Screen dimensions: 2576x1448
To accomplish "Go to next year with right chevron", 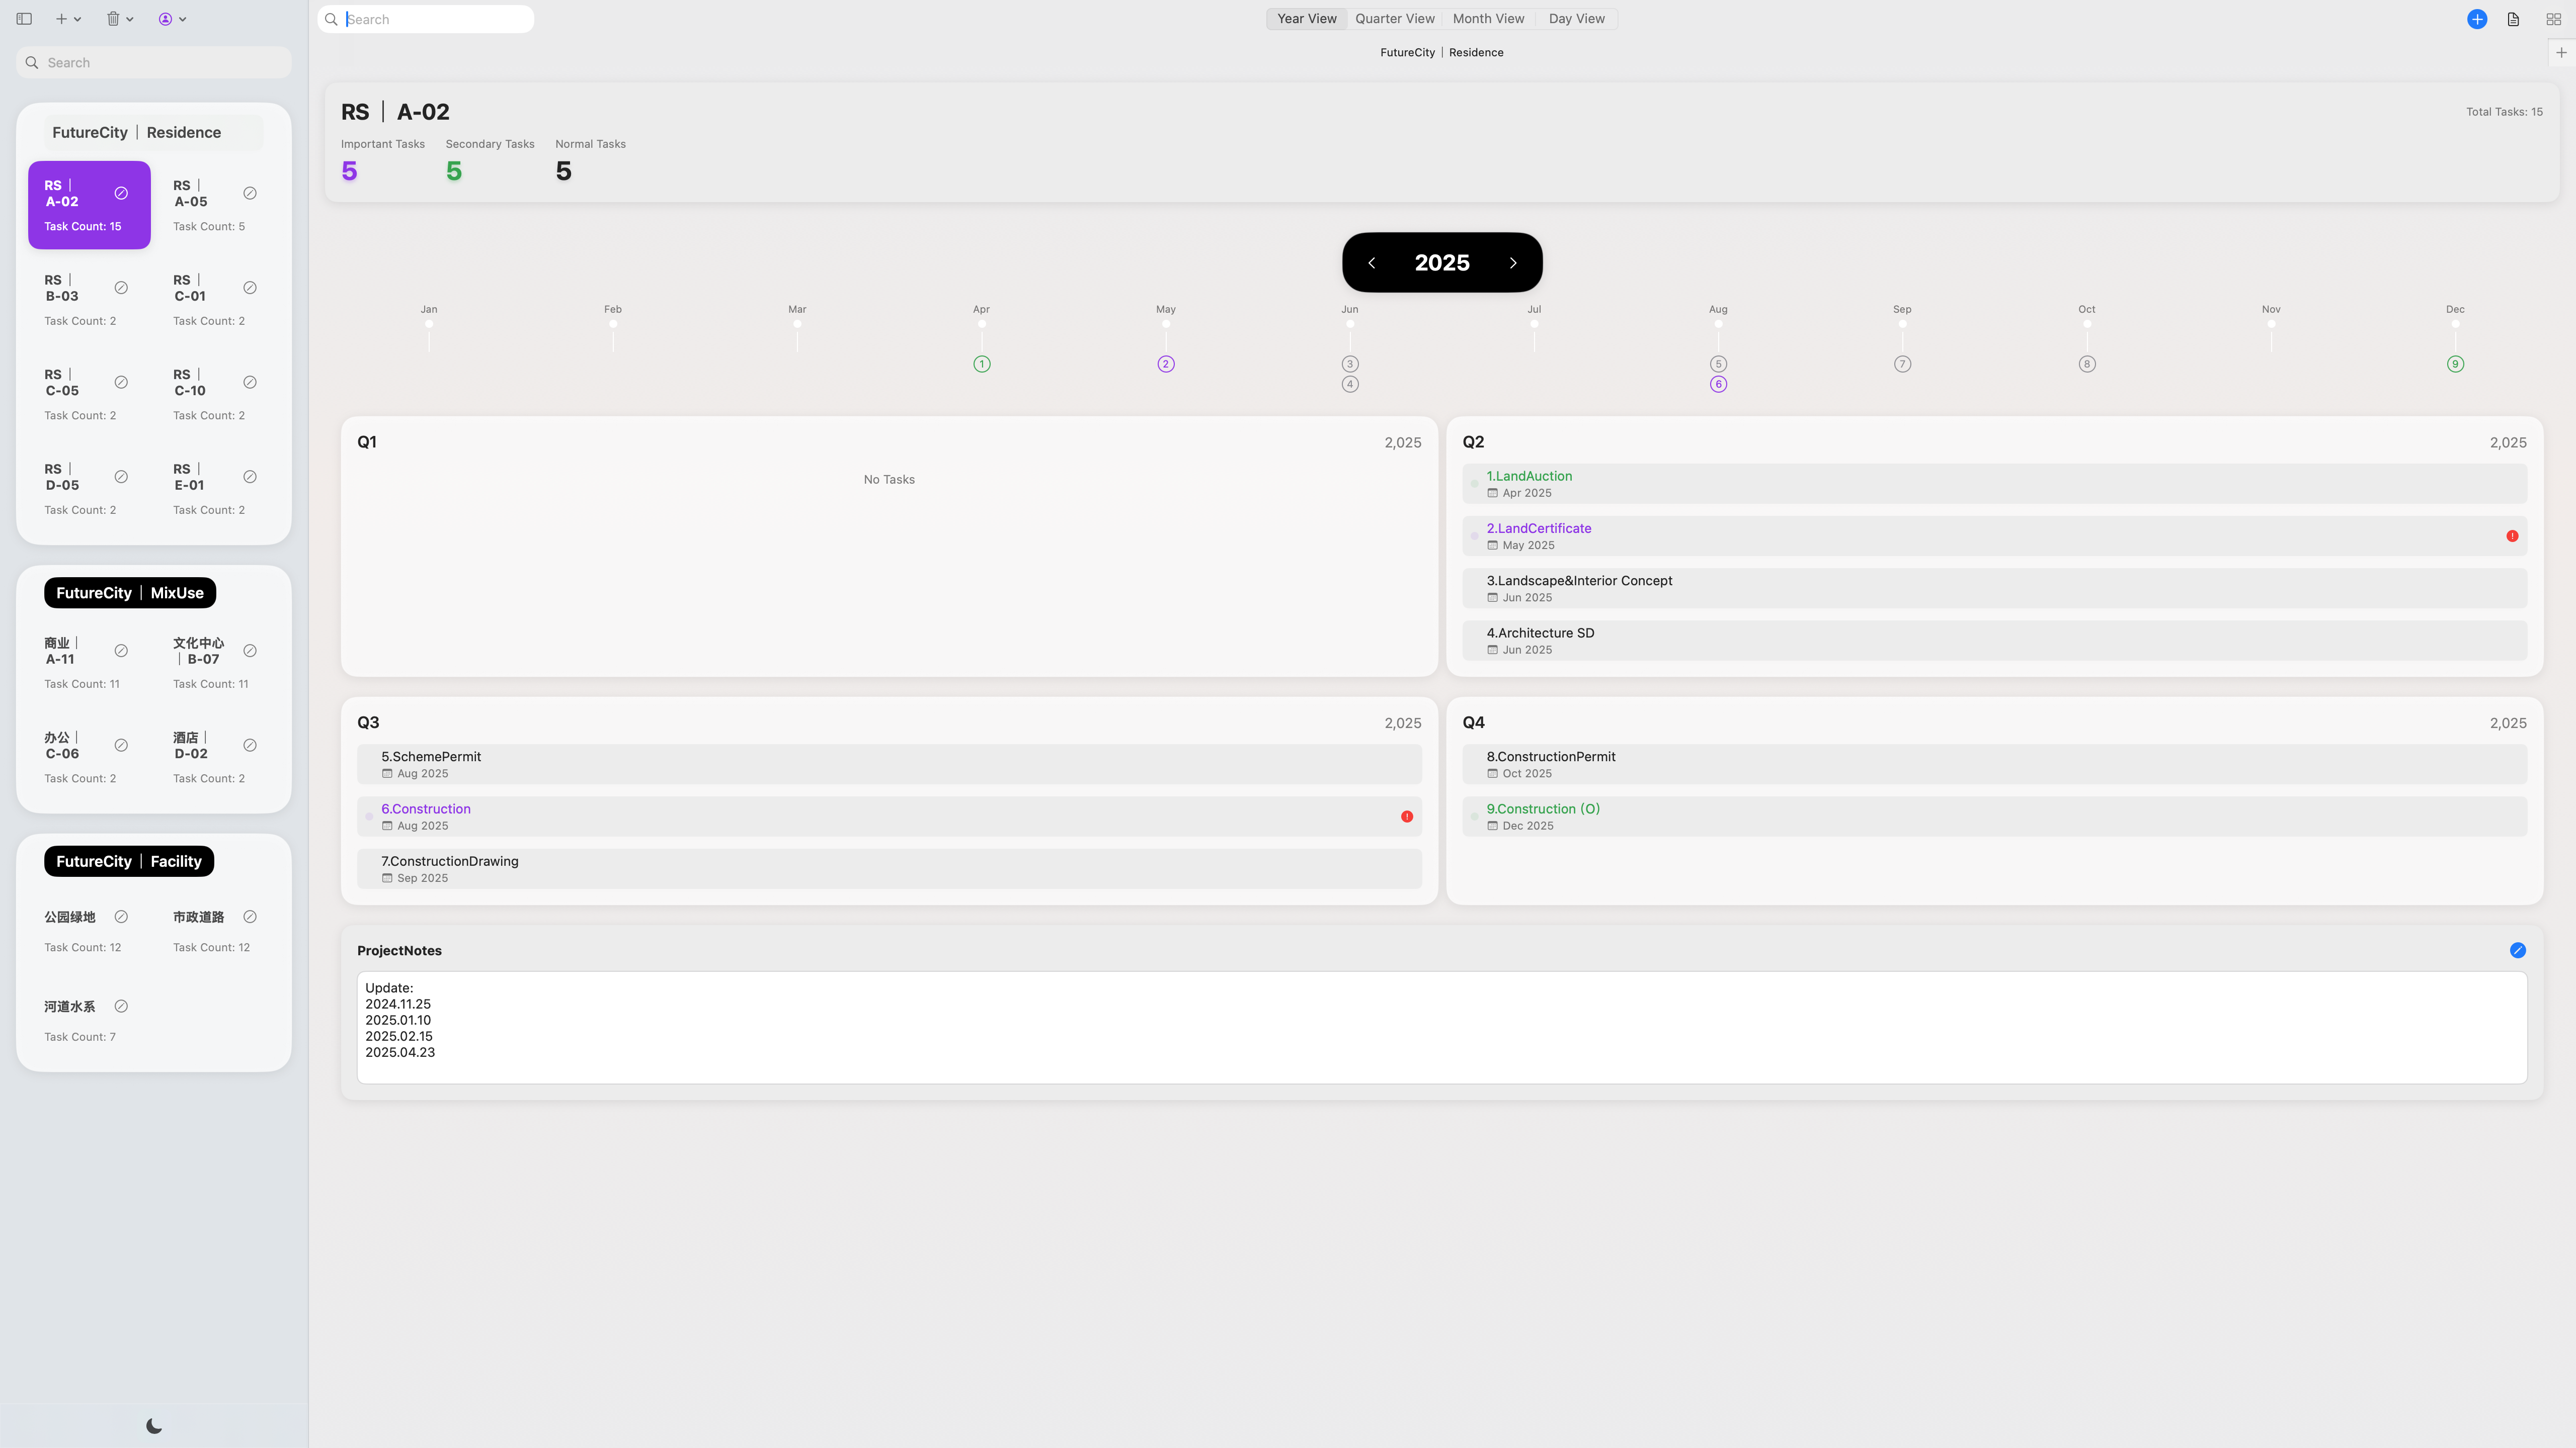I will (x=1513, y=263).
